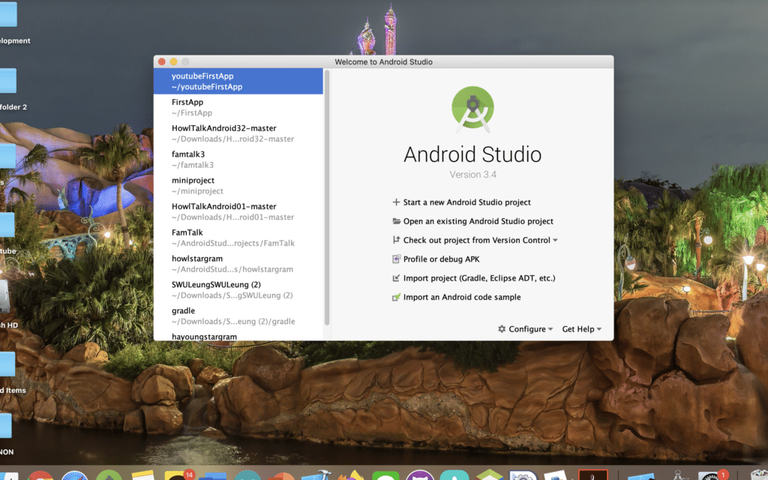This screenshot has width=768, height=480.
Task: Choose Import an Android code sample
Action: [x=457, y=297]
